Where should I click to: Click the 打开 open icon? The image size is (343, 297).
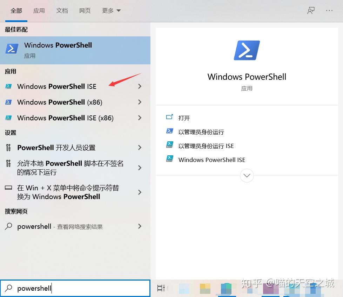pos(169,117)
